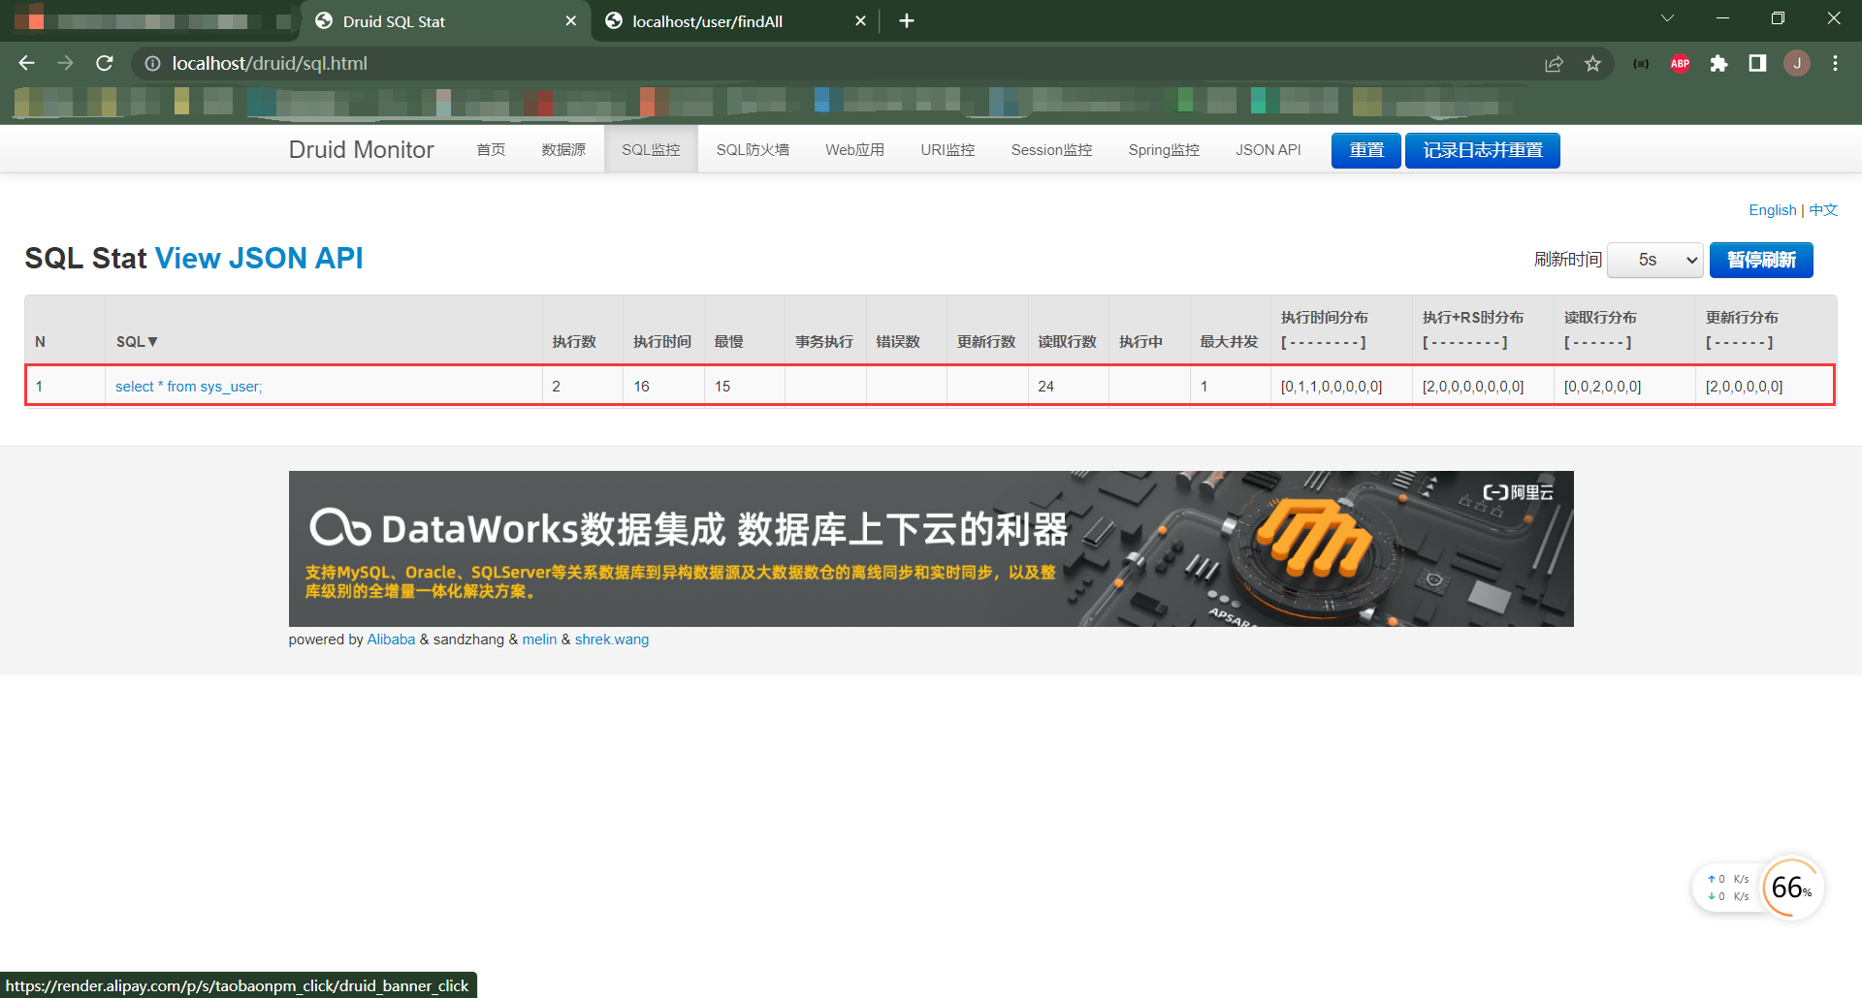
Task: Click the Adblock Plus extension icon
Action: (x=1680, y=63)
